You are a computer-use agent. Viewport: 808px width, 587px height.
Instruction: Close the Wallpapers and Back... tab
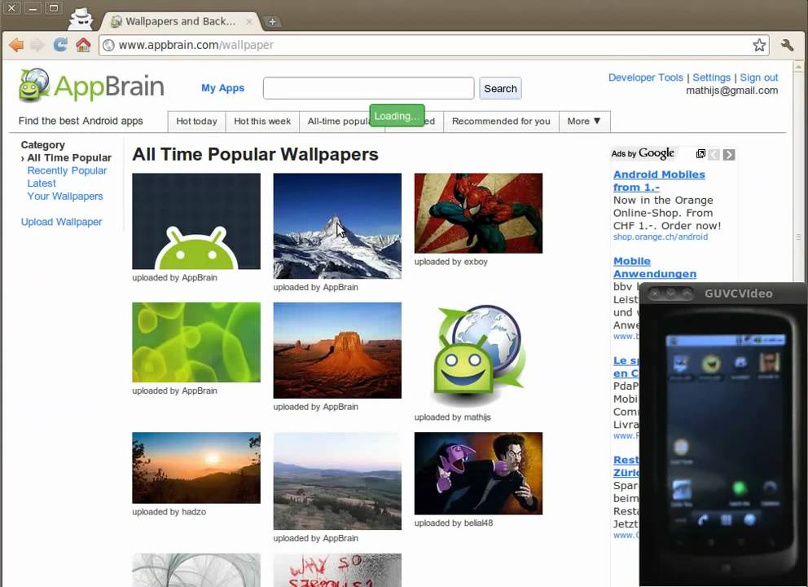click(249, 21)
